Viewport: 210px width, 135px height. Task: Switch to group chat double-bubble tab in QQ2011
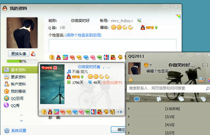click(x=181, y=99)
